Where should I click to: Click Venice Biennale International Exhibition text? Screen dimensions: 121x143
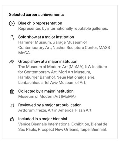(x=54, y=124)
